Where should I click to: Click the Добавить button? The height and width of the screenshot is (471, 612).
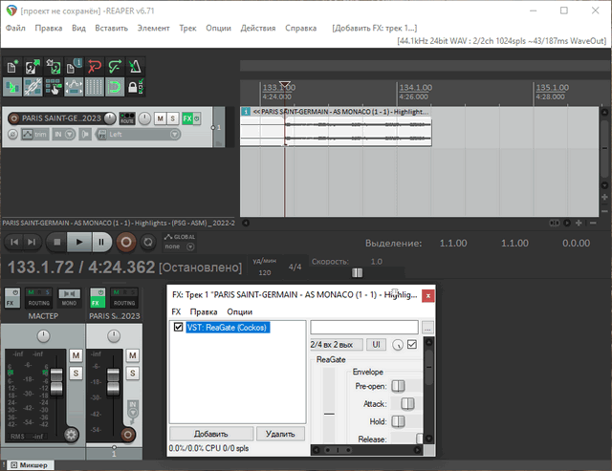pyautogui.click(x=211, y=434)
